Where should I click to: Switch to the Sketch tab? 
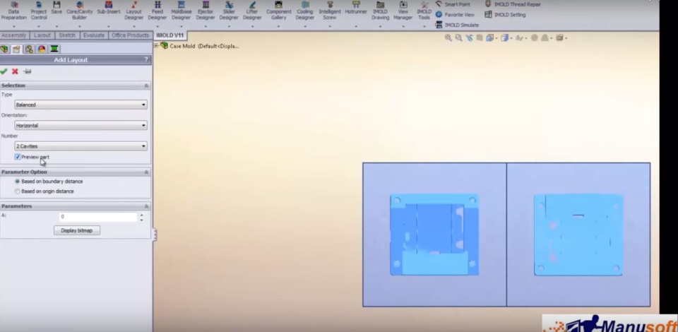pos(67,35)
